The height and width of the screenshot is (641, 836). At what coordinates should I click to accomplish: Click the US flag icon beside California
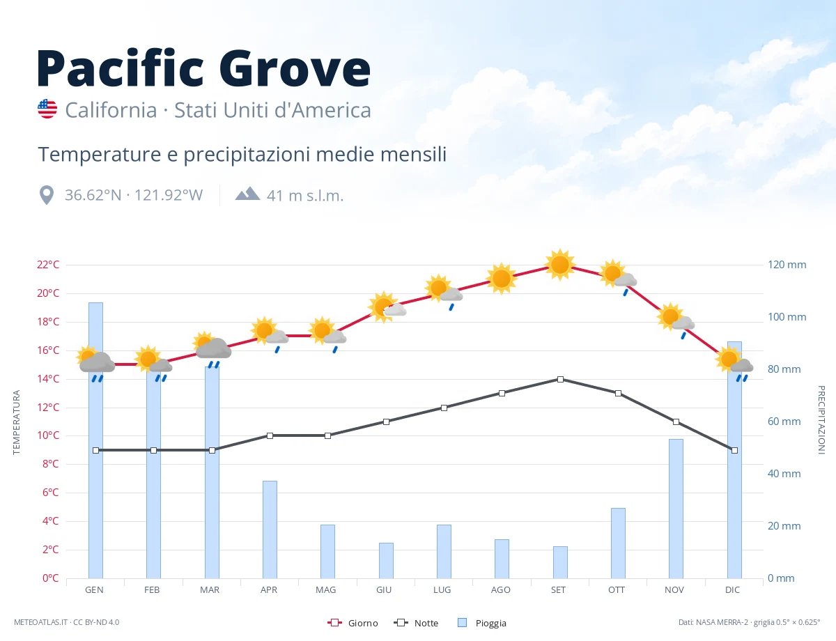47,109
